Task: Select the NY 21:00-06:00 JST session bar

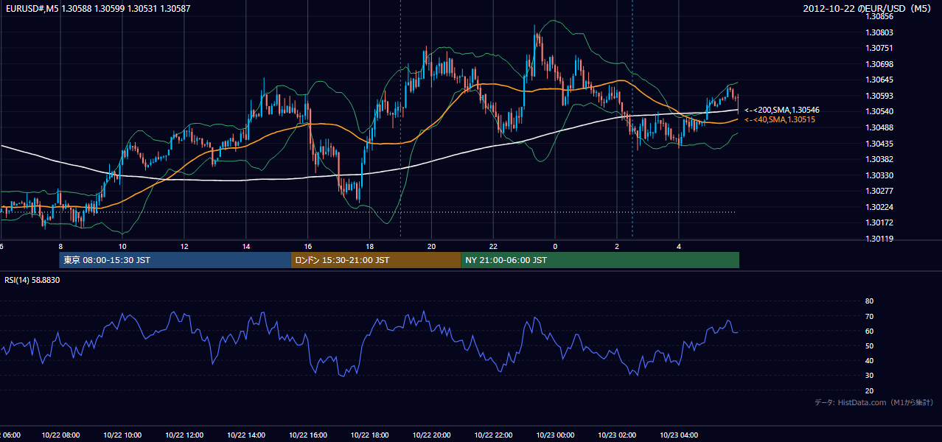Action: 600,260
